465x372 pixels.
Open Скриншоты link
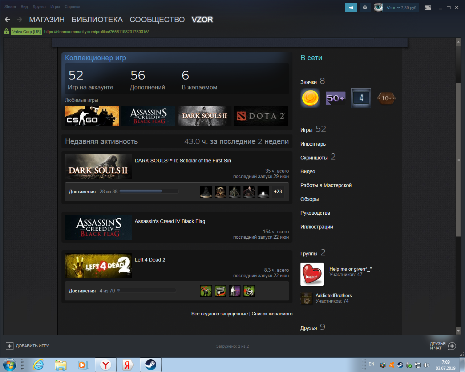click(314, 158)
